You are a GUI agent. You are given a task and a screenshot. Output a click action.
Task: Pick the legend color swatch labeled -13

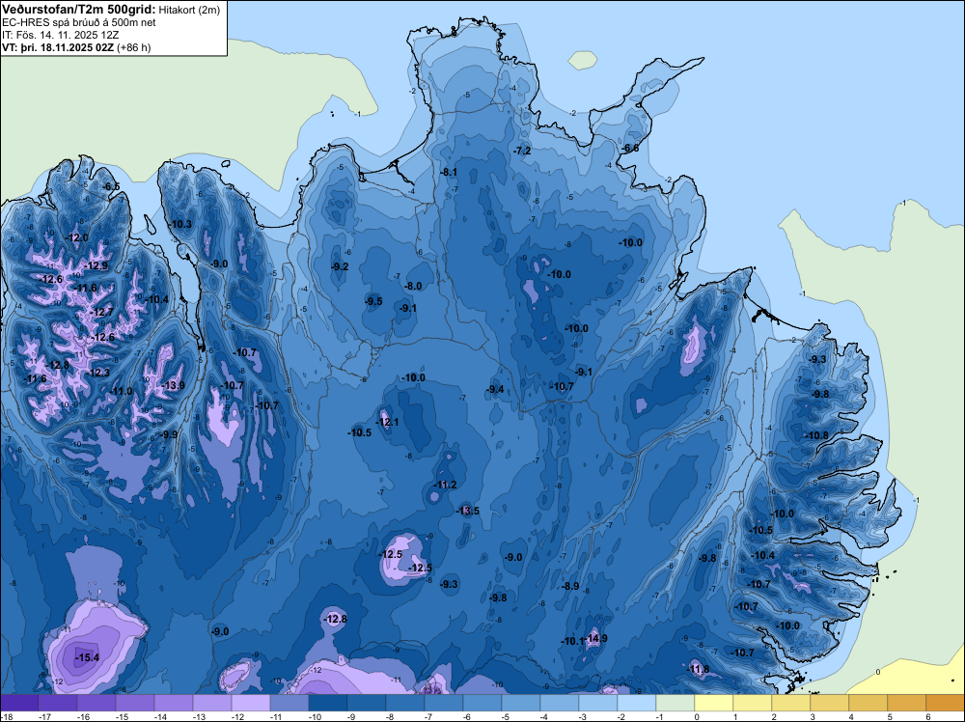tap(212, 703)
